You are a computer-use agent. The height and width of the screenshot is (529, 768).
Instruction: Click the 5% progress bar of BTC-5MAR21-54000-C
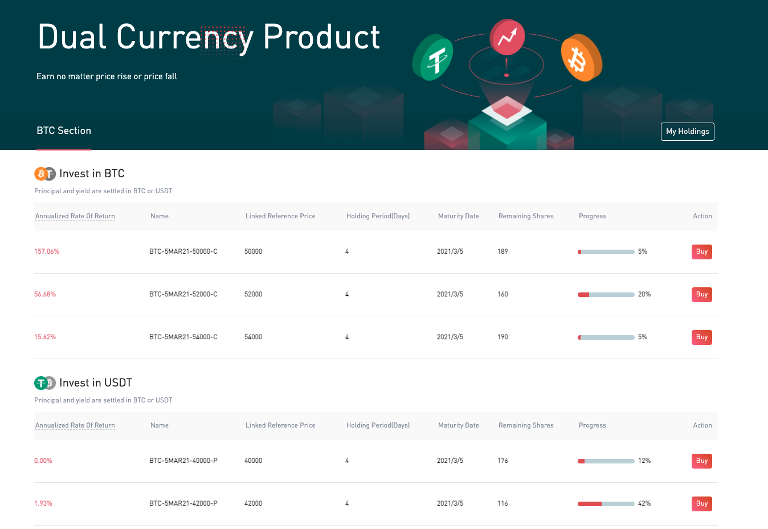pos(606,337)
